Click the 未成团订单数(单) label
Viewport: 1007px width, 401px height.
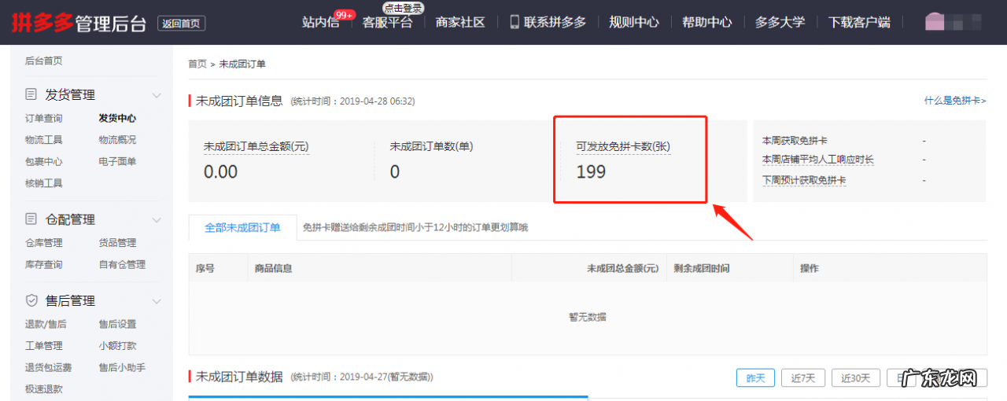point(431,146)
